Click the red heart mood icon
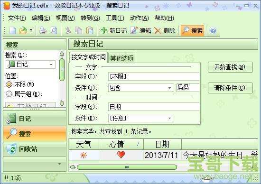 (x=121, y=155)
